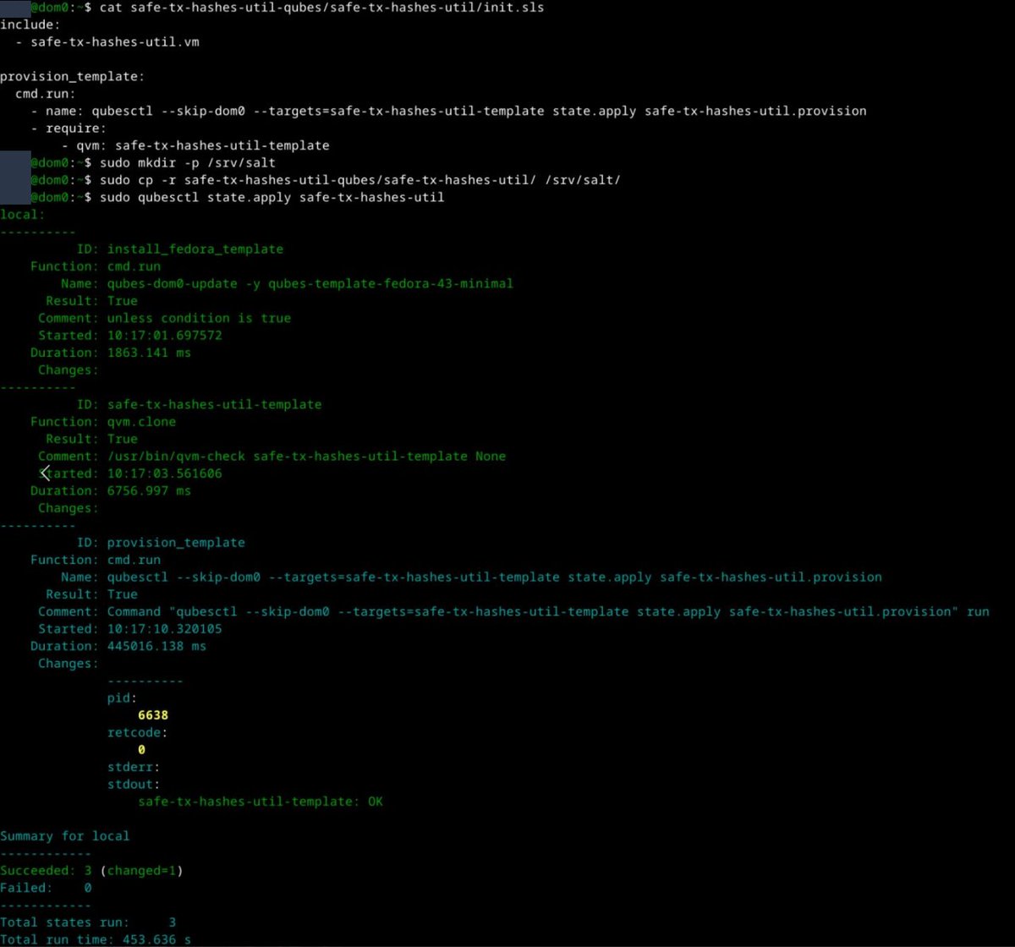Click the 'stdout:' label

coord(134,784)
